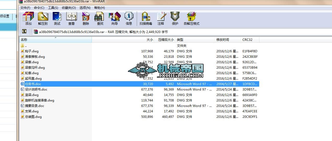Click the file icon of 钩子.dwg
This screenshot has width=332, height=141.
pyautogui.click(x=22, y=51)
